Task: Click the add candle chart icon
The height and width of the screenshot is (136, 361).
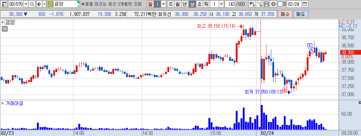Action: (252, 4)
